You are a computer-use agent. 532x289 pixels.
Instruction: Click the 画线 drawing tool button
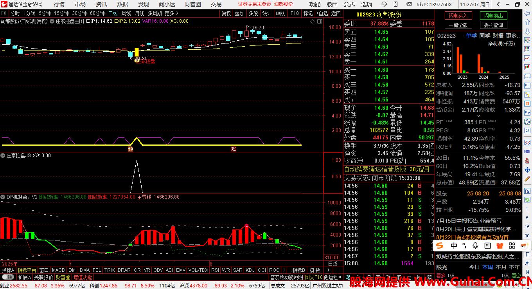coord(280,13)
